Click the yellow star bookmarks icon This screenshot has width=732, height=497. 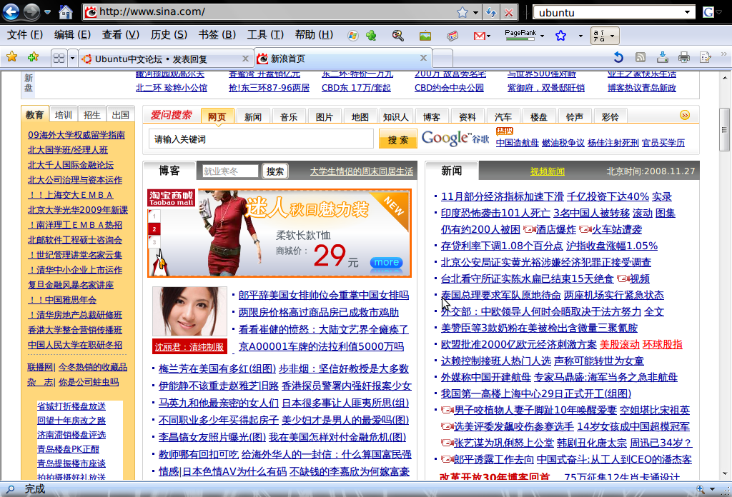pos(12,57)
